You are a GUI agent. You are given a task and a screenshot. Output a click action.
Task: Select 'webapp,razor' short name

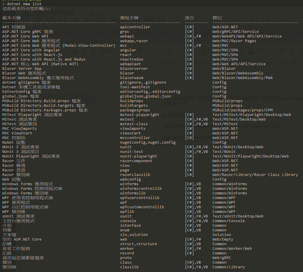(x=134, y=41)
